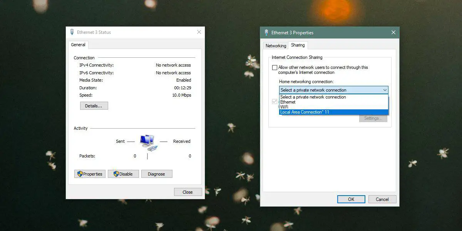Click the Duration value 00:12:29

click(x=182, y=88)
